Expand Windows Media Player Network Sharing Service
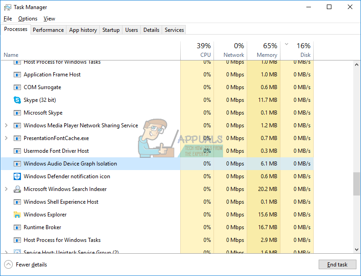 point(6,125)
